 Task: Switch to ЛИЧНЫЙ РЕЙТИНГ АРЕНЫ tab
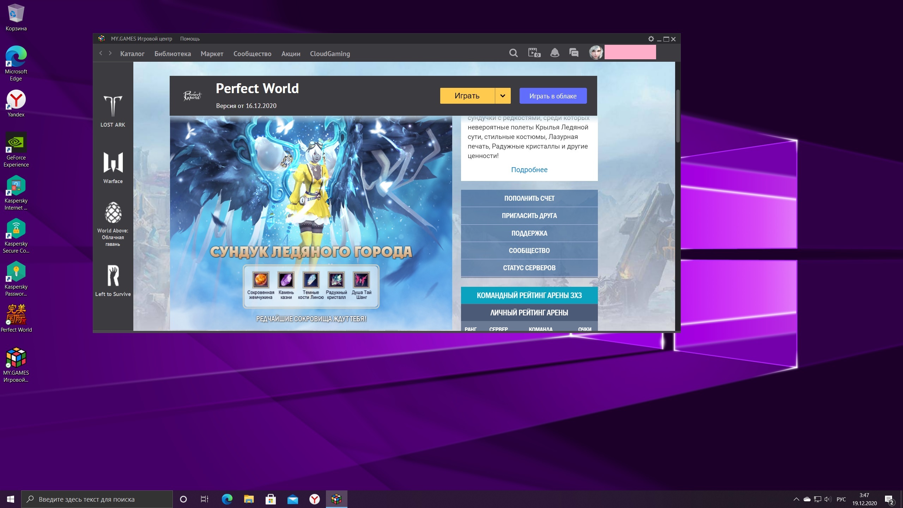click(x=529, y=313)
